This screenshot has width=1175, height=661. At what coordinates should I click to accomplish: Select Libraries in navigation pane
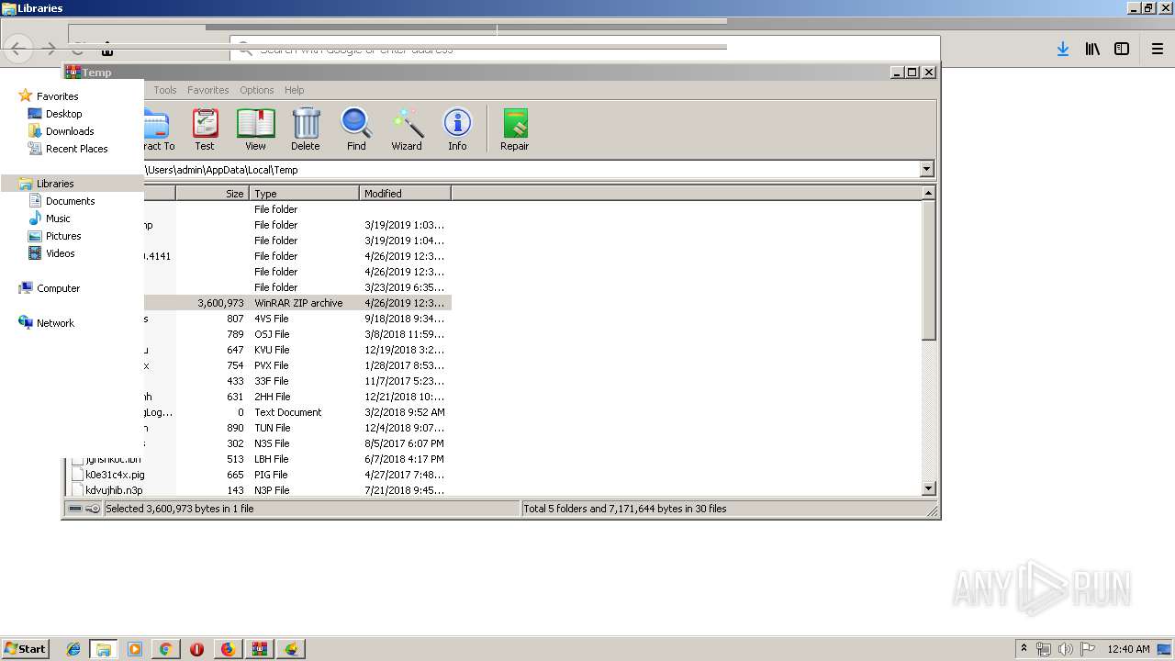click(x=72, y=184)
